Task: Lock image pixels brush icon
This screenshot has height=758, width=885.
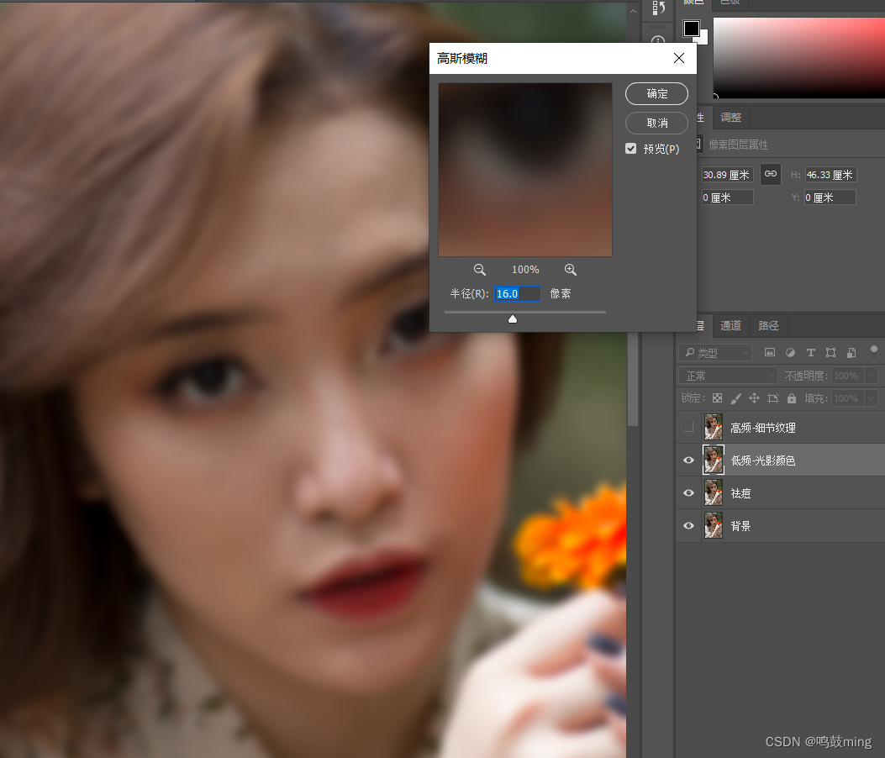Action: pos(735,397)
